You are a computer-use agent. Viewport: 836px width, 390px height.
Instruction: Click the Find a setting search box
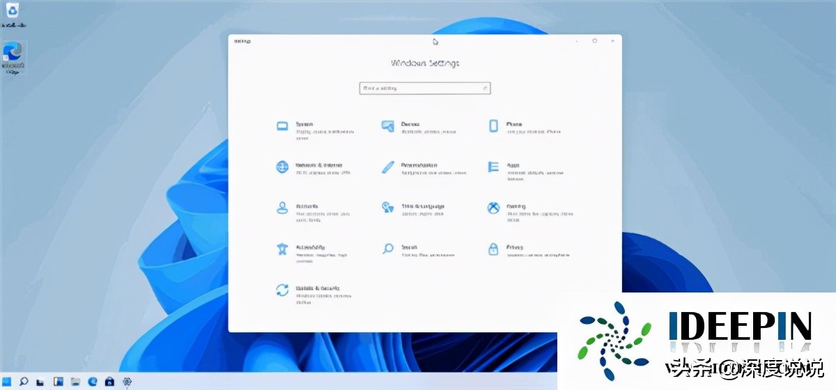tap(425, 88)
